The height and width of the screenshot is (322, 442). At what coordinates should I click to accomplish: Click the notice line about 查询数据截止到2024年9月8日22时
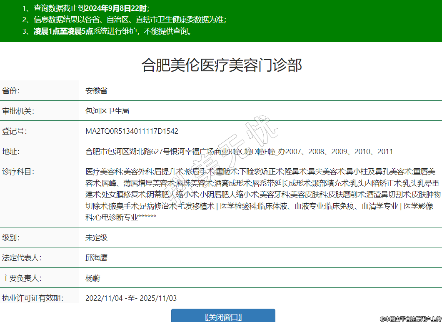tap(86, 8)
